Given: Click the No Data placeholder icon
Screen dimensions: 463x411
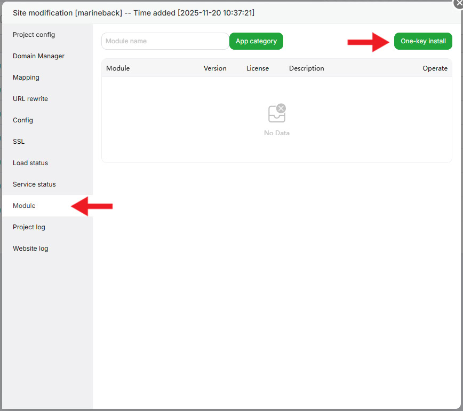Looking at the screenshot, I should [x=277, y=112].
